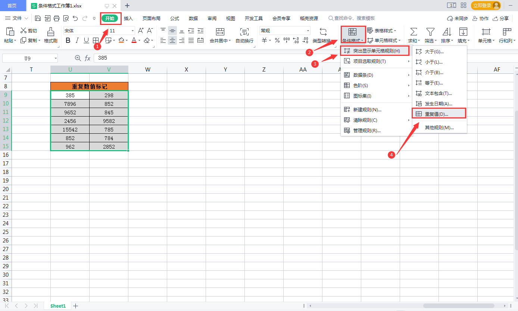Screen dimensions: 518x311
Task: Toggle bottom vertical alignment
Action: click(182, 31)
